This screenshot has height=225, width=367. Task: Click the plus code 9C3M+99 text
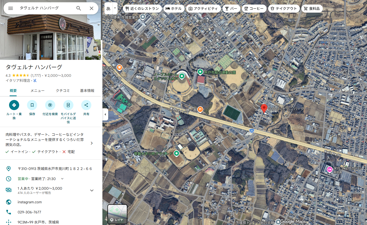tap(38, 222)
